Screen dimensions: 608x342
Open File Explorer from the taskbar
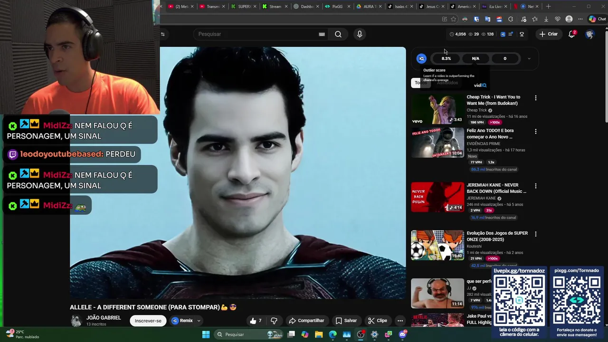(x=319, y=334)
